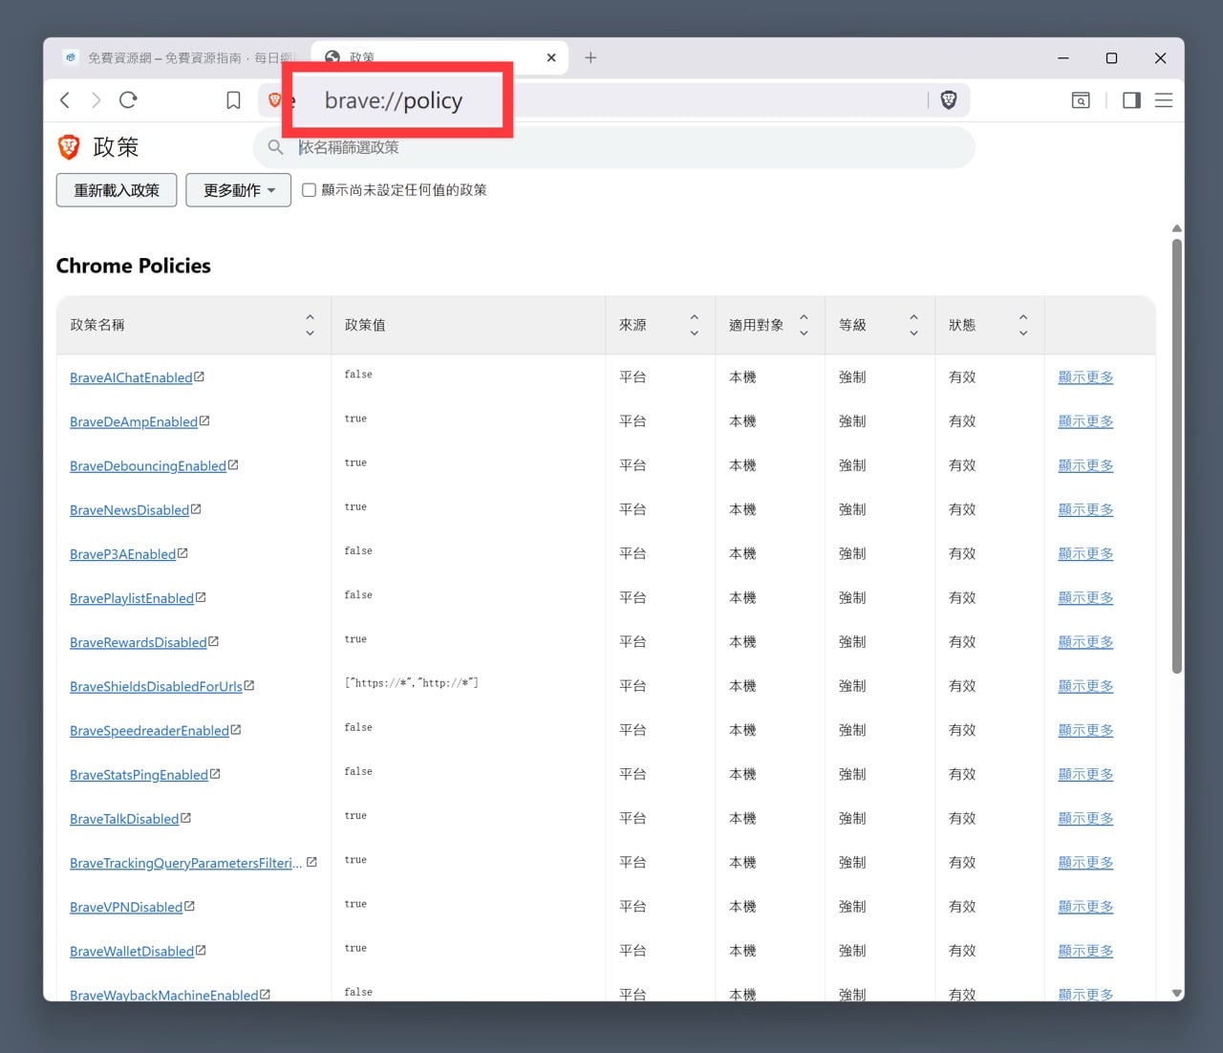This screenshot has width=1223, height=1053.
Task: Open external doc icon for BraveShieldsDisabledForUrls
Action: pos(249,686)
